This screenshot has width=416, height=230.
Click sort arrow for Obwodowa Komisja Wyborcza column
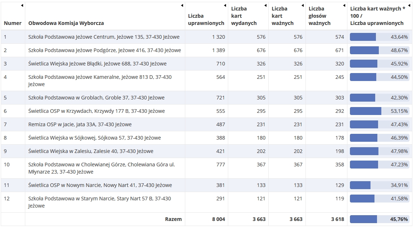tap(182, 5)
